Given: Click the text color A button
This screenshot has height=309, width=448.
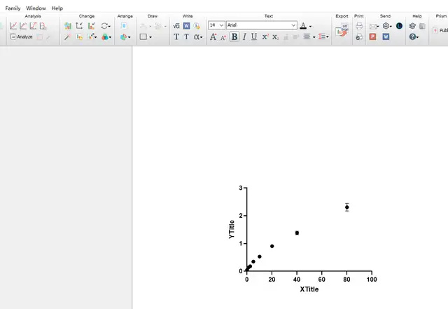Looking at the screenshot, I should 303,26.
